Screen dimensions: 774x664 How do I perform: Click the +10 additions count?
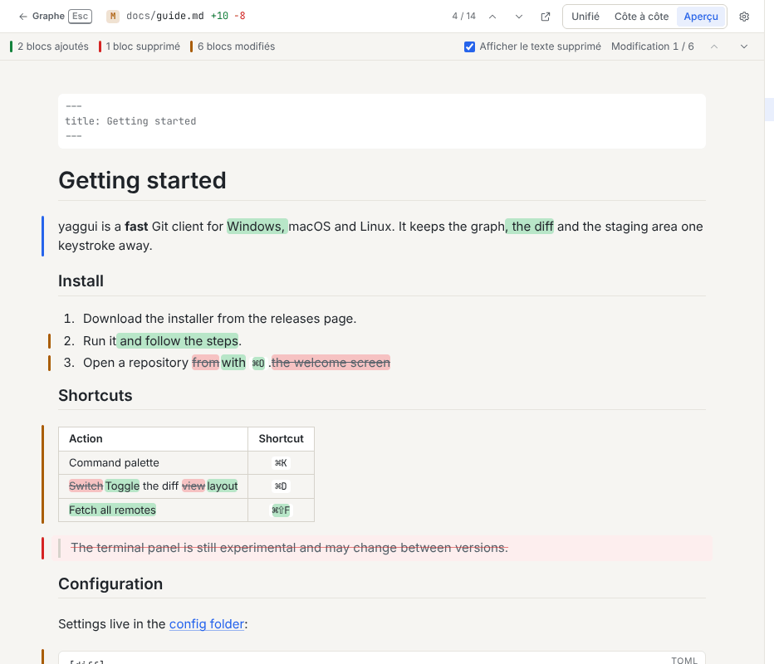point(220,17)
